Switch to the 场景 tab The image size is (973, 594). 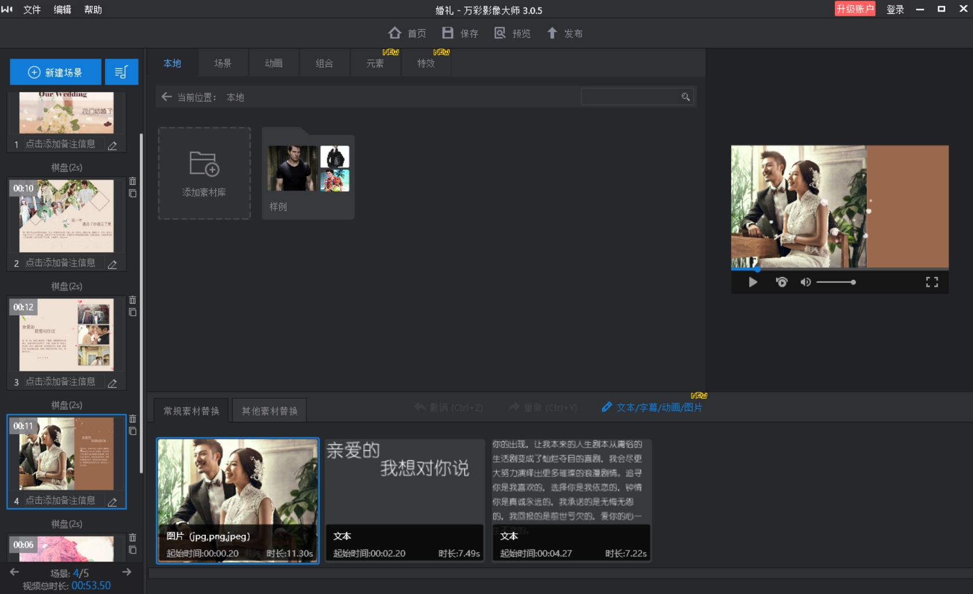pyautogui.click(x=223, y=63)
